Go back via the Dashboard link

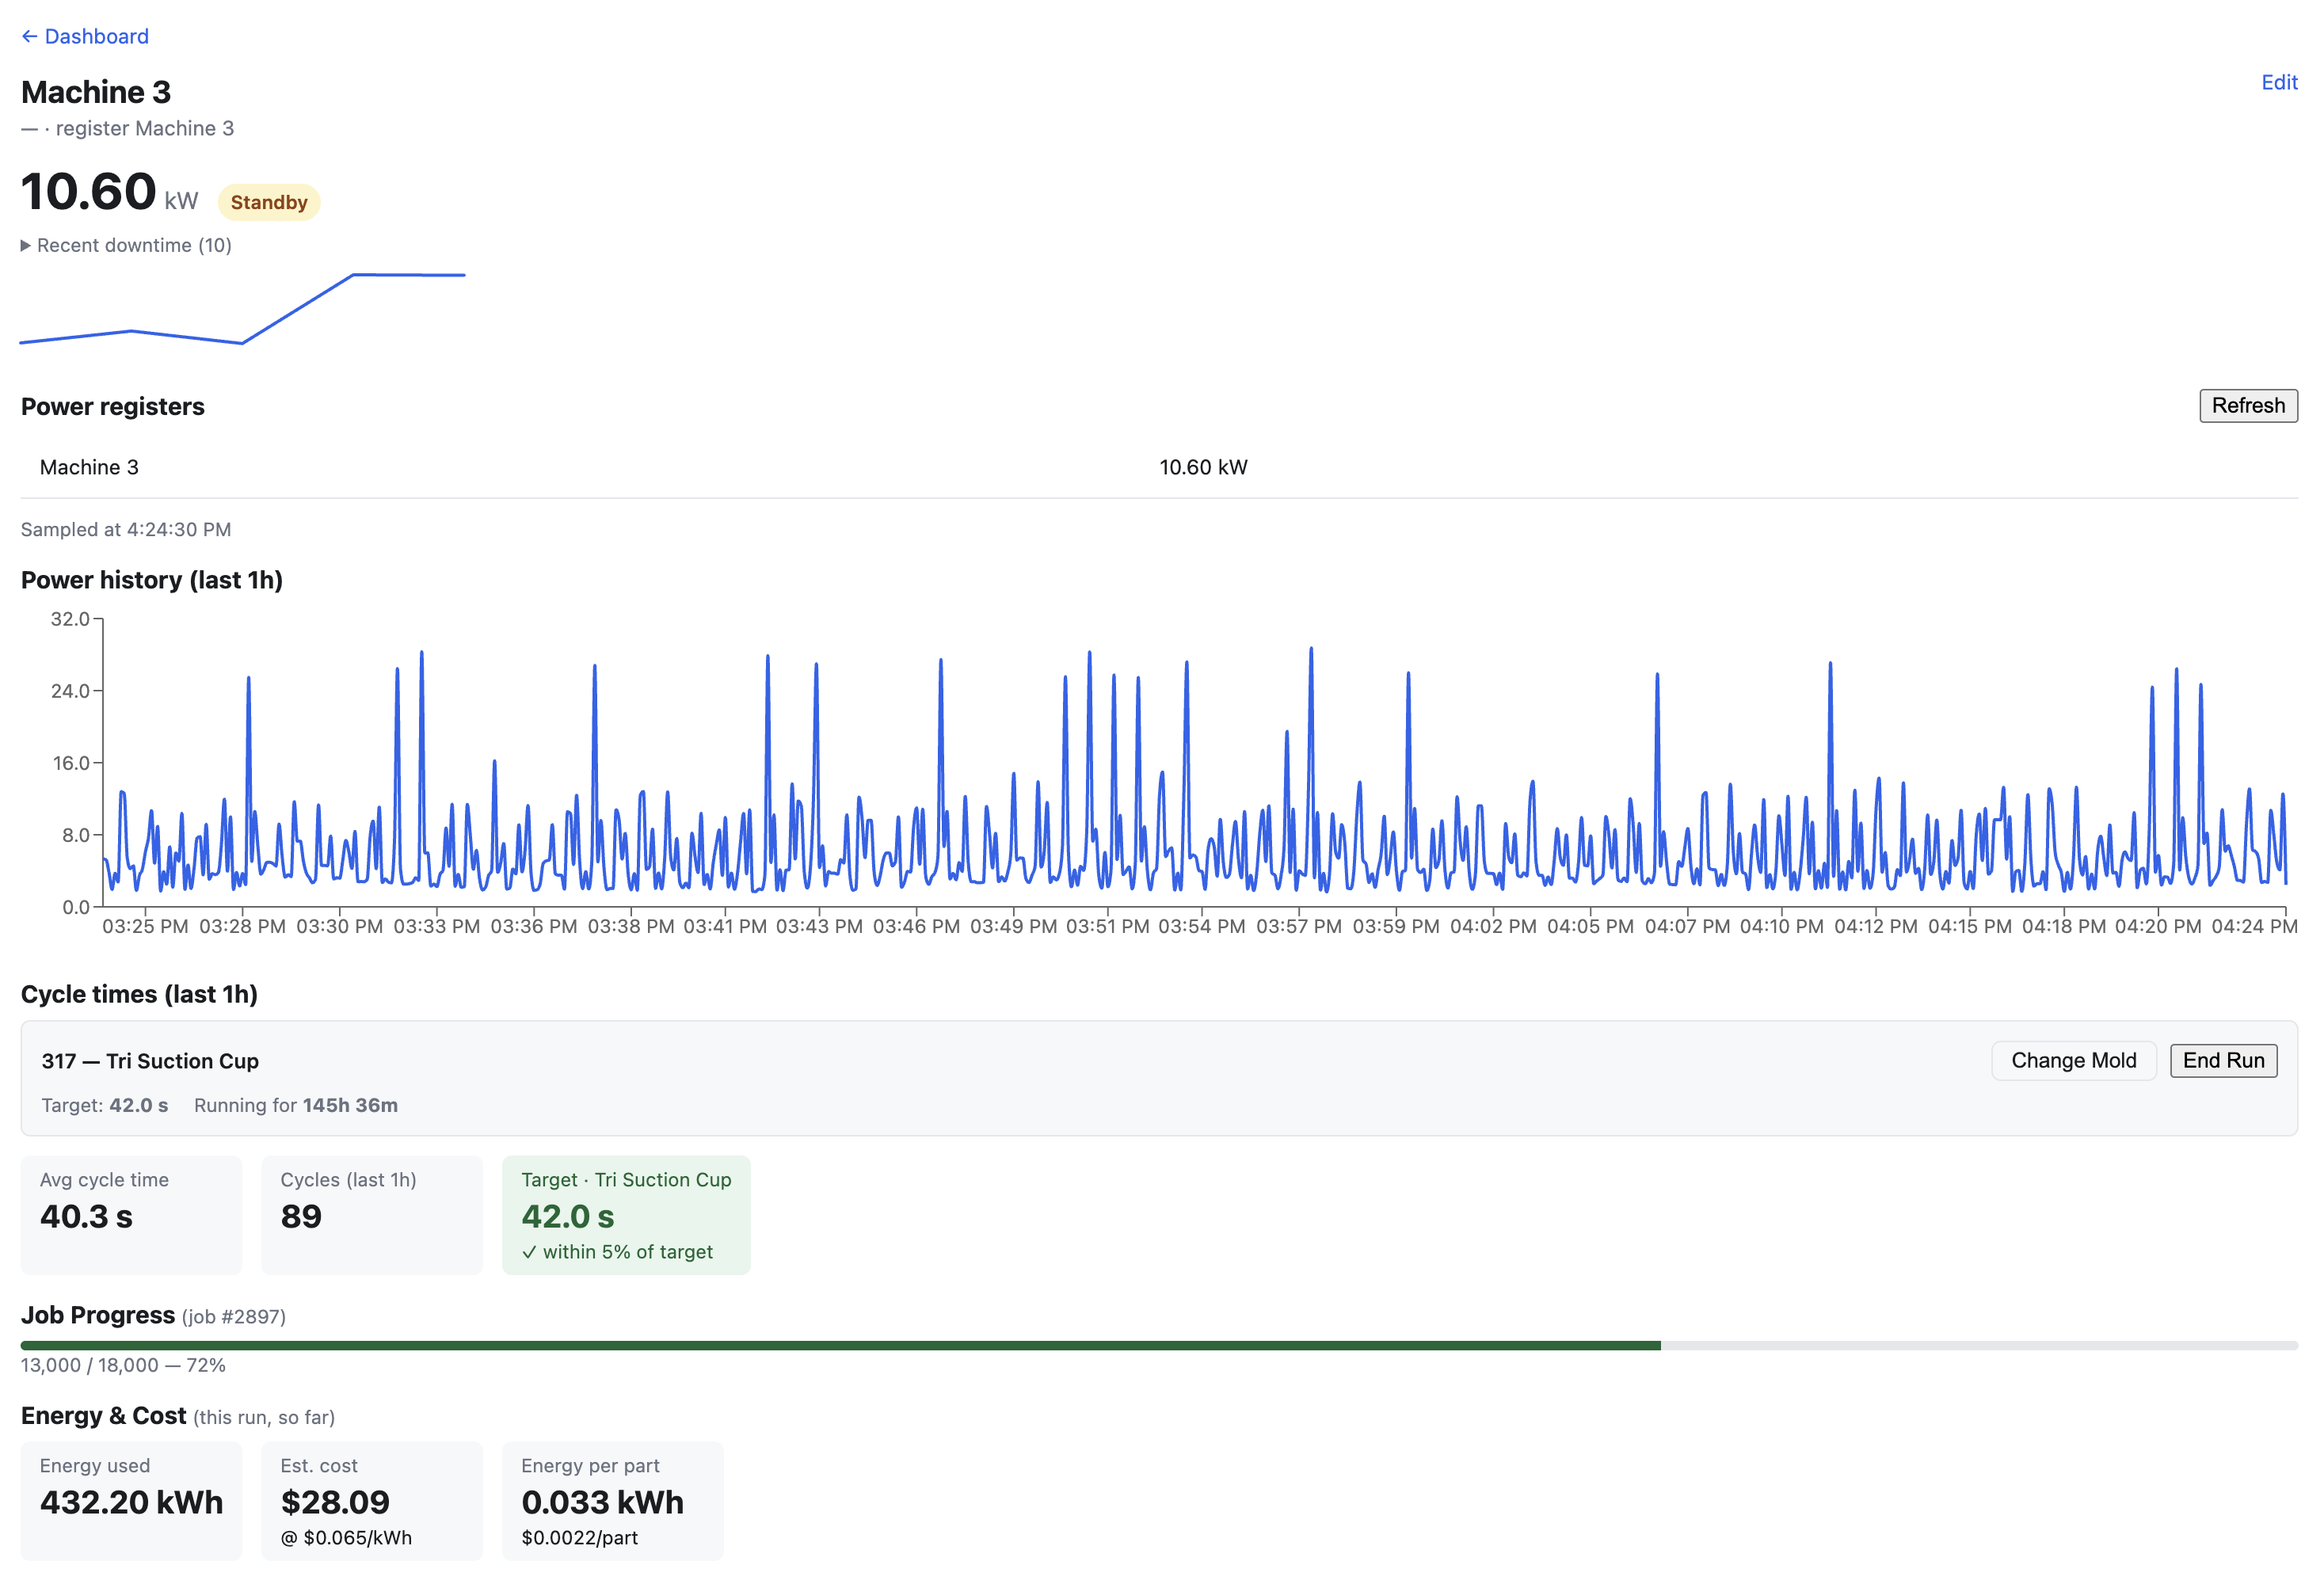(85, 36)
